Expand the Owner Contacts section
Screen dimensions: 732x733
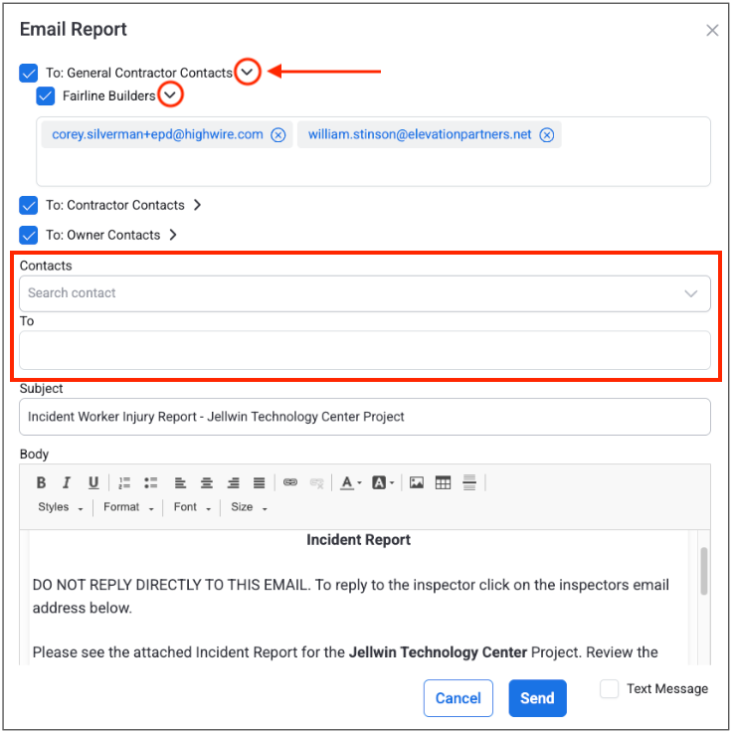click(173, 235)
